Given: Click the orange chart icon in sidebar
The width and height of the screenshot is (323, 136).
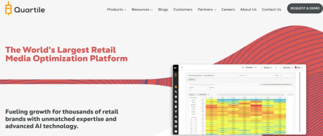Looking at the screenshot, I should [x=175, y=87].
